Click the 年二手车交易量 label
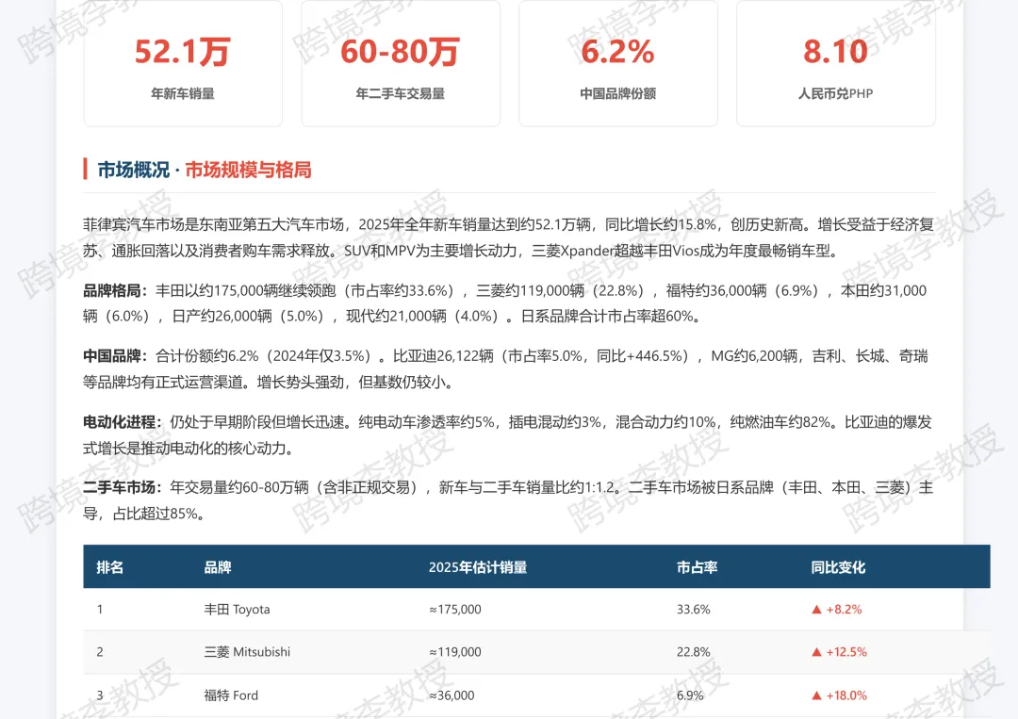Screen dimensions: 1018x719 400,93
